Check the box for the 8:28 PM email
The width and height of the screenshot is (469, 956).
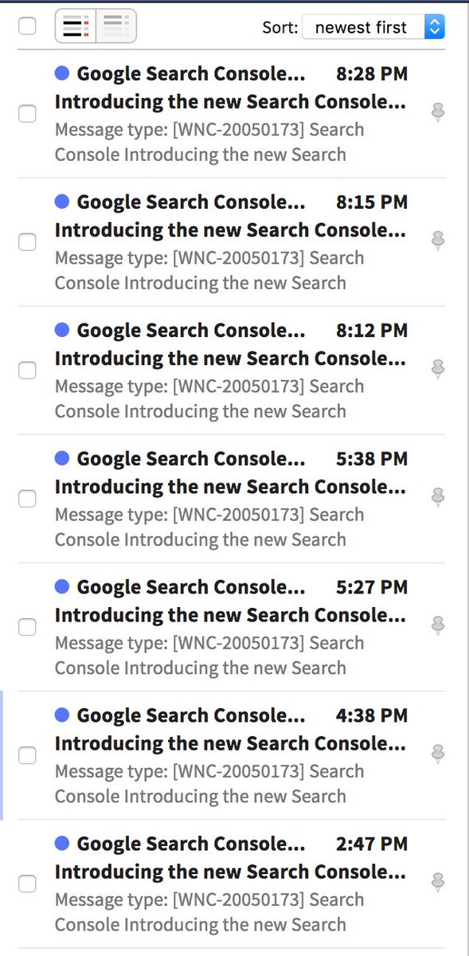[27, 113]
